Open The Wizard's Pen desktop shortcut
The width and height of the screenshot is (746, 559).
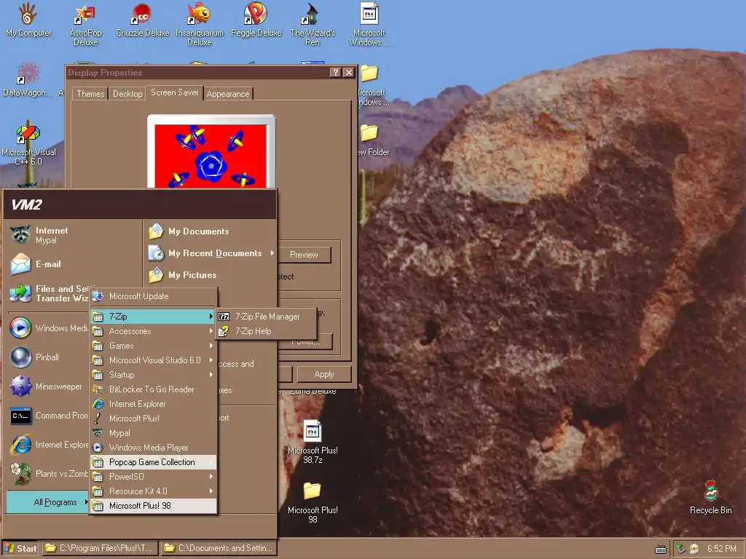coord(313,24)
